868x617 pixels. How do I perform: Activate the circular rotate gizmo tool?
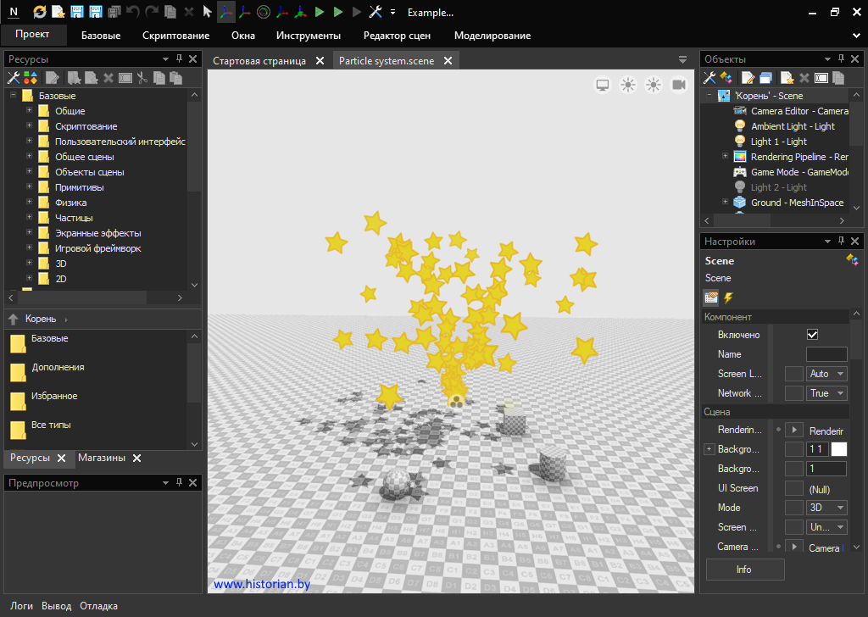click(x=264, y=12)
